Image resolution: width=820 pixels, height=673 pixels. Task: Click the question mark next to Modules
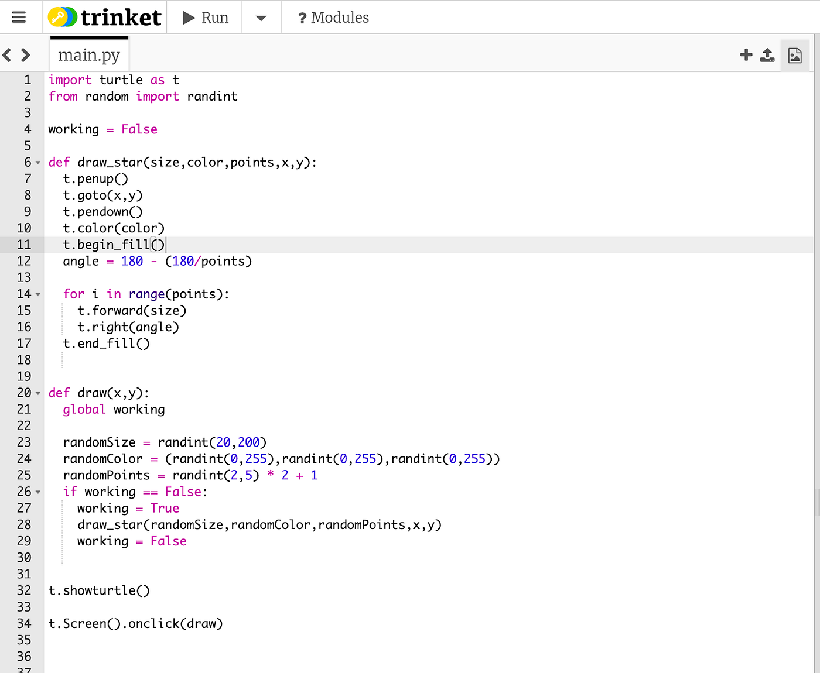302,17
